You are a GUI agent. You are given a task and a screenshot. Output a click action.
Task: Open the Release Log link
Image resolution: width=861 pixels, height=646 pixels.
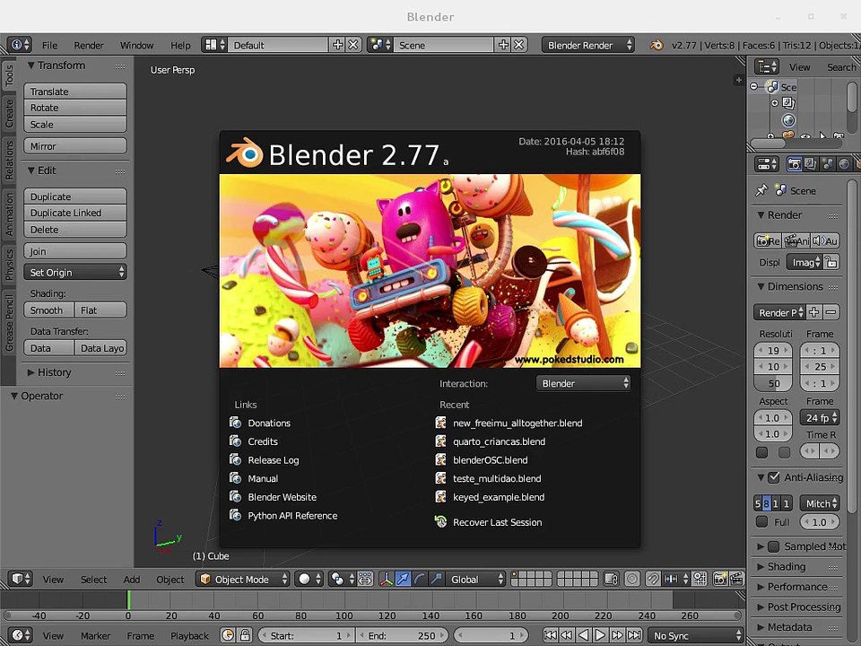pyautogui.click(x=273, y=459)
